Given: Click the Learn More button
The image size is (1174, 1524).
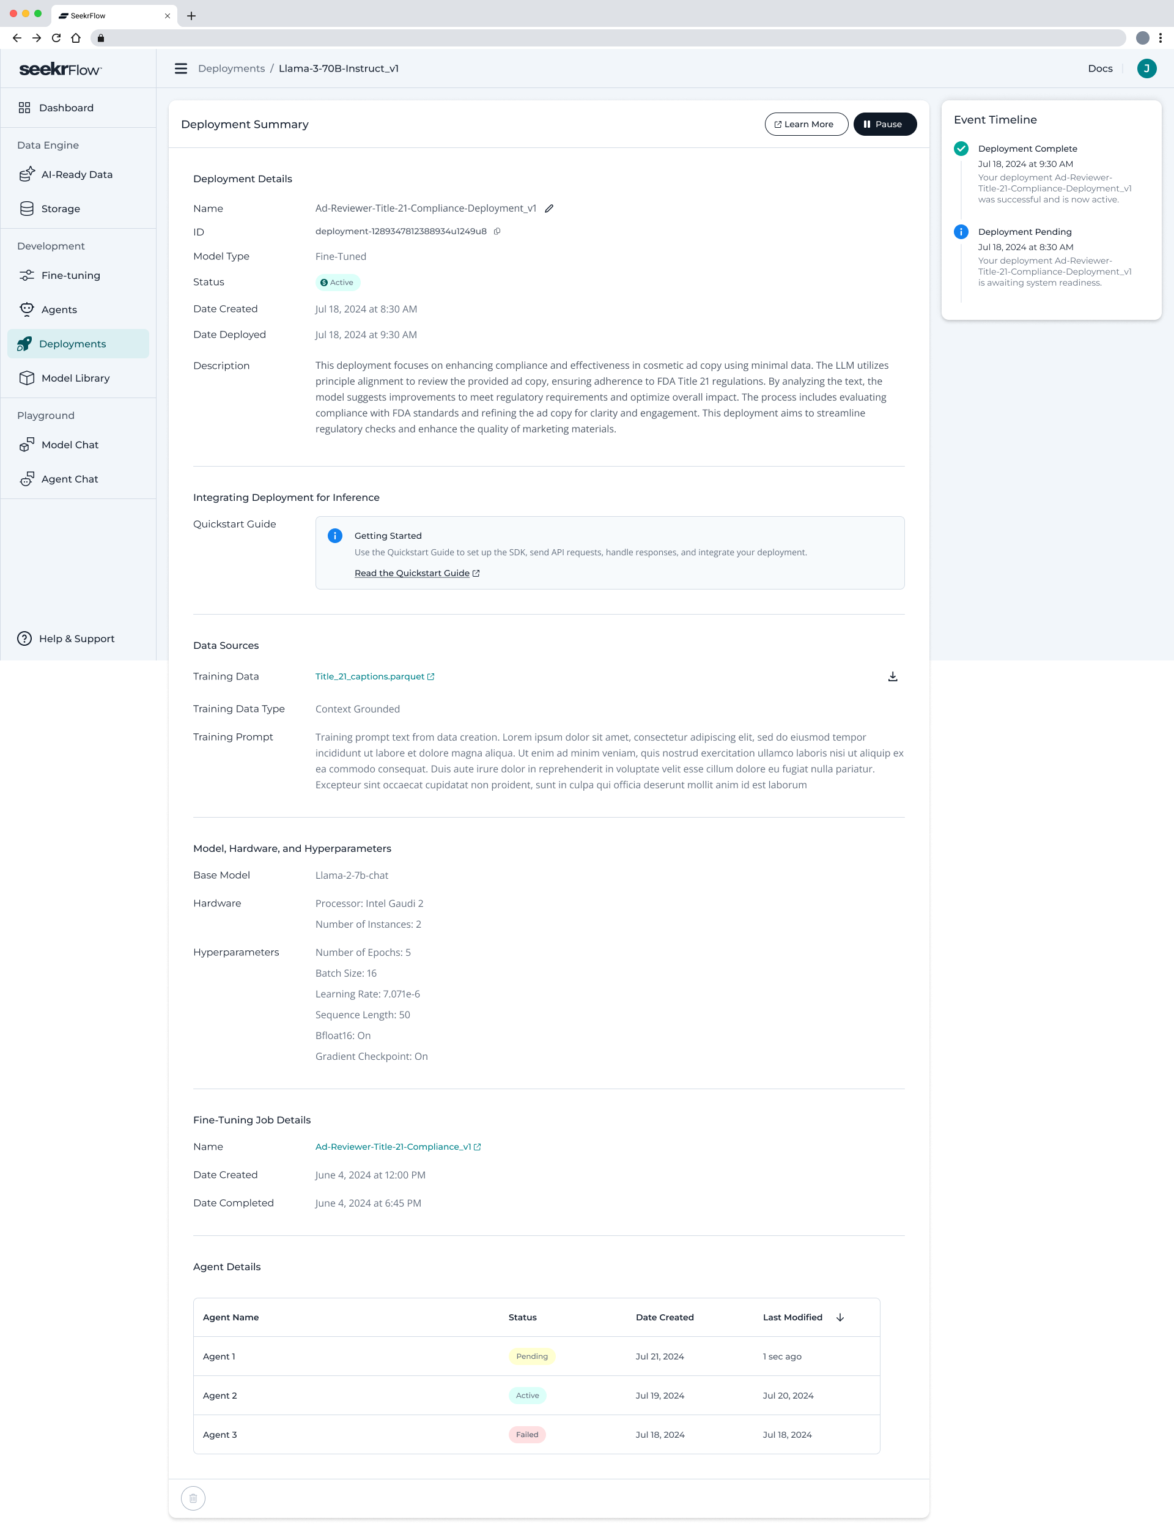Looking at the screenshot, I should [807, 124].
